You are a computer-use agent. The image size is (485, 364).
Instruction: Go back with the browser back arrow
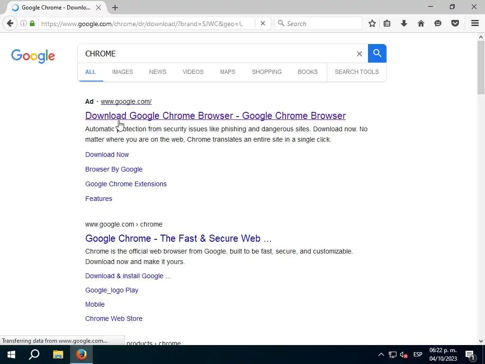(x=10, y=24)
